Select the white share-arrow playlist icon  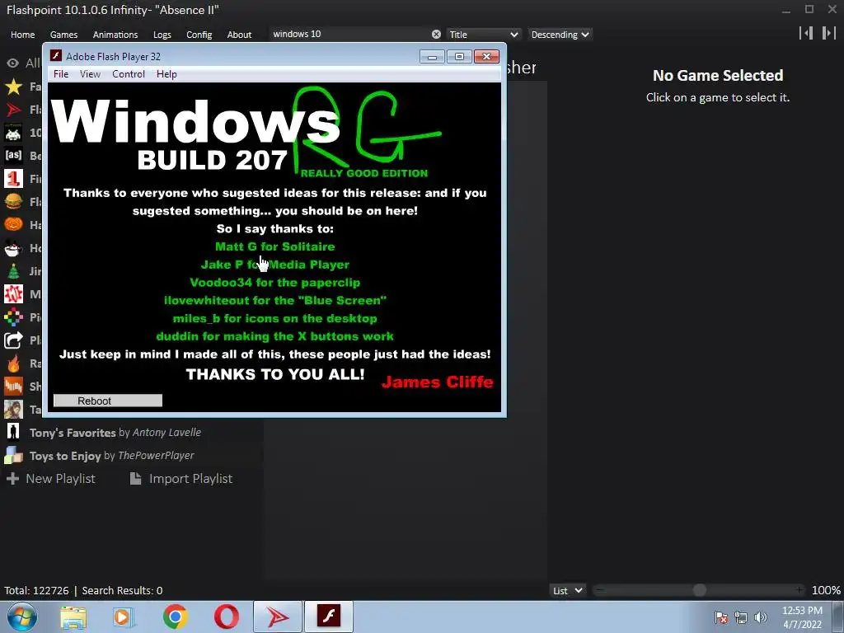(13, 340)
